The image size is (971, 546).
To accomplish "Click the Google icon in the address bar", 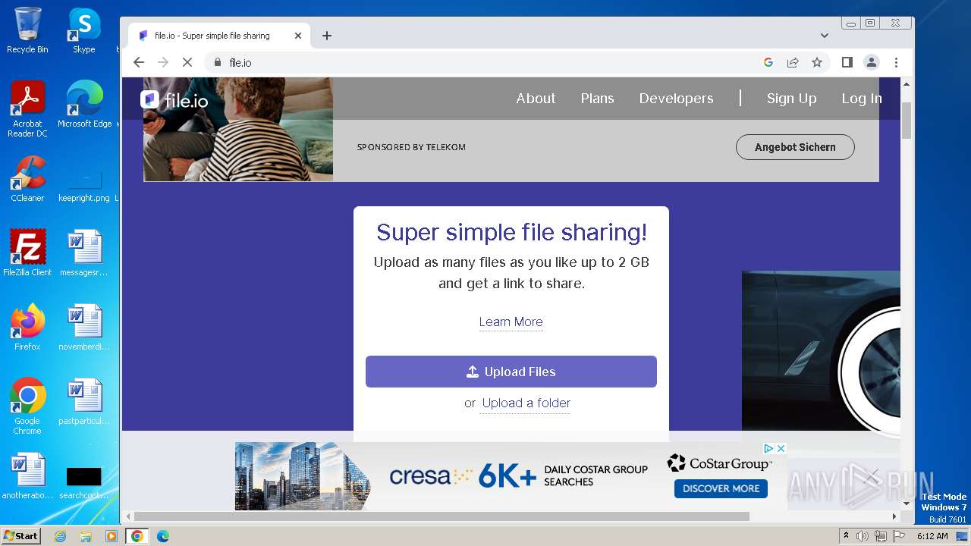I will coord(768,62).
